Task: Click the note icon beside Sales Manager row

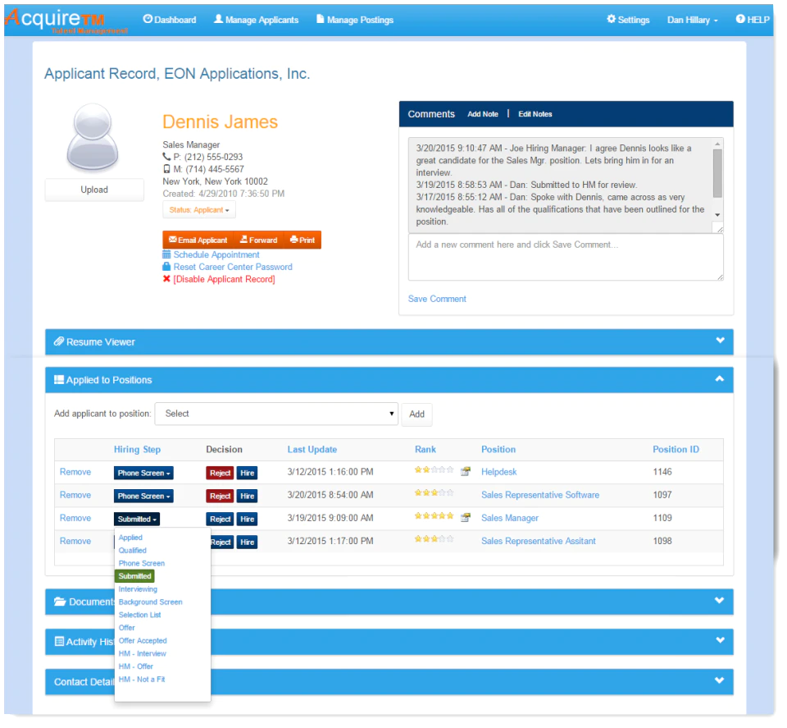Action: pos(466,518)
